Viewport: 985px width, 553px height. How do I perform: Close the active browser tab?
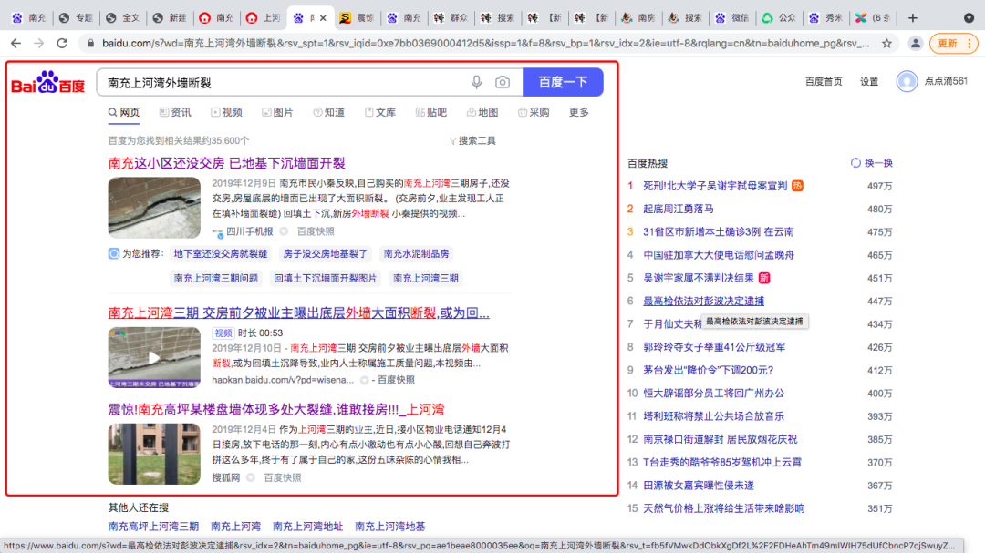323,18
